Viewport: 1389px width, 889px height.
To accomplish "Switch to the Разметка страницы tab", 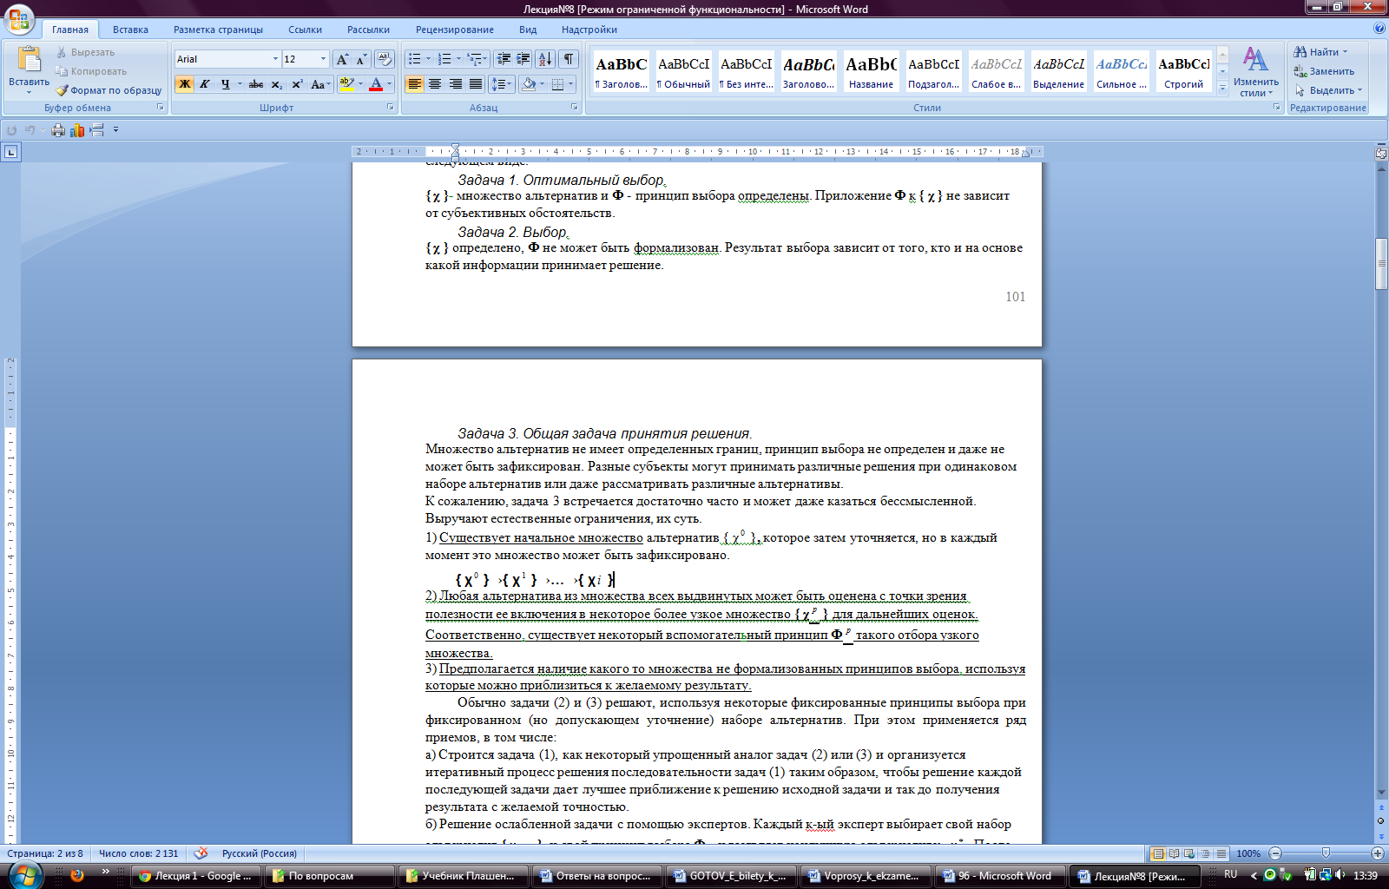I will 218,30.
